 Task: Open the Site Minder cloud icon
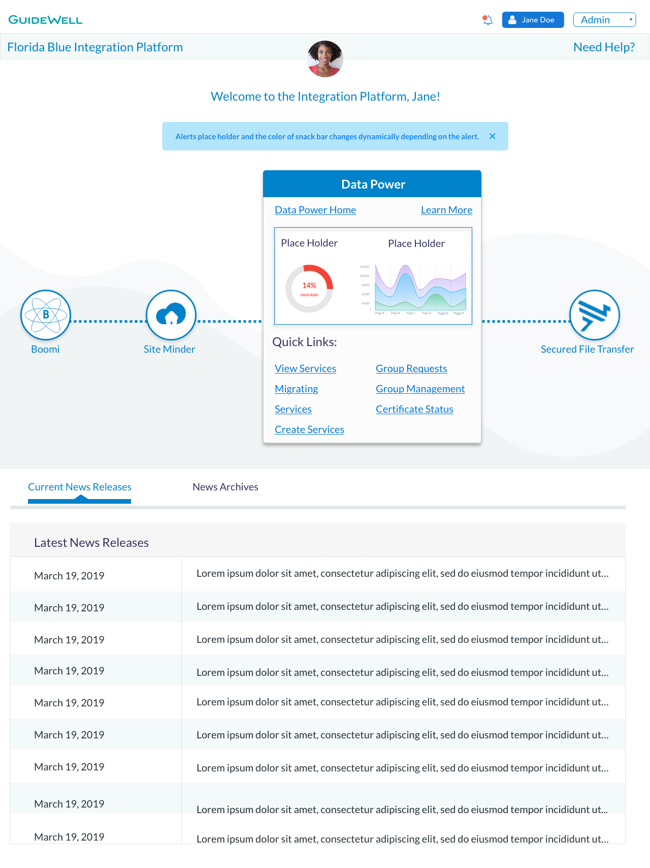[x=171, y=315]
